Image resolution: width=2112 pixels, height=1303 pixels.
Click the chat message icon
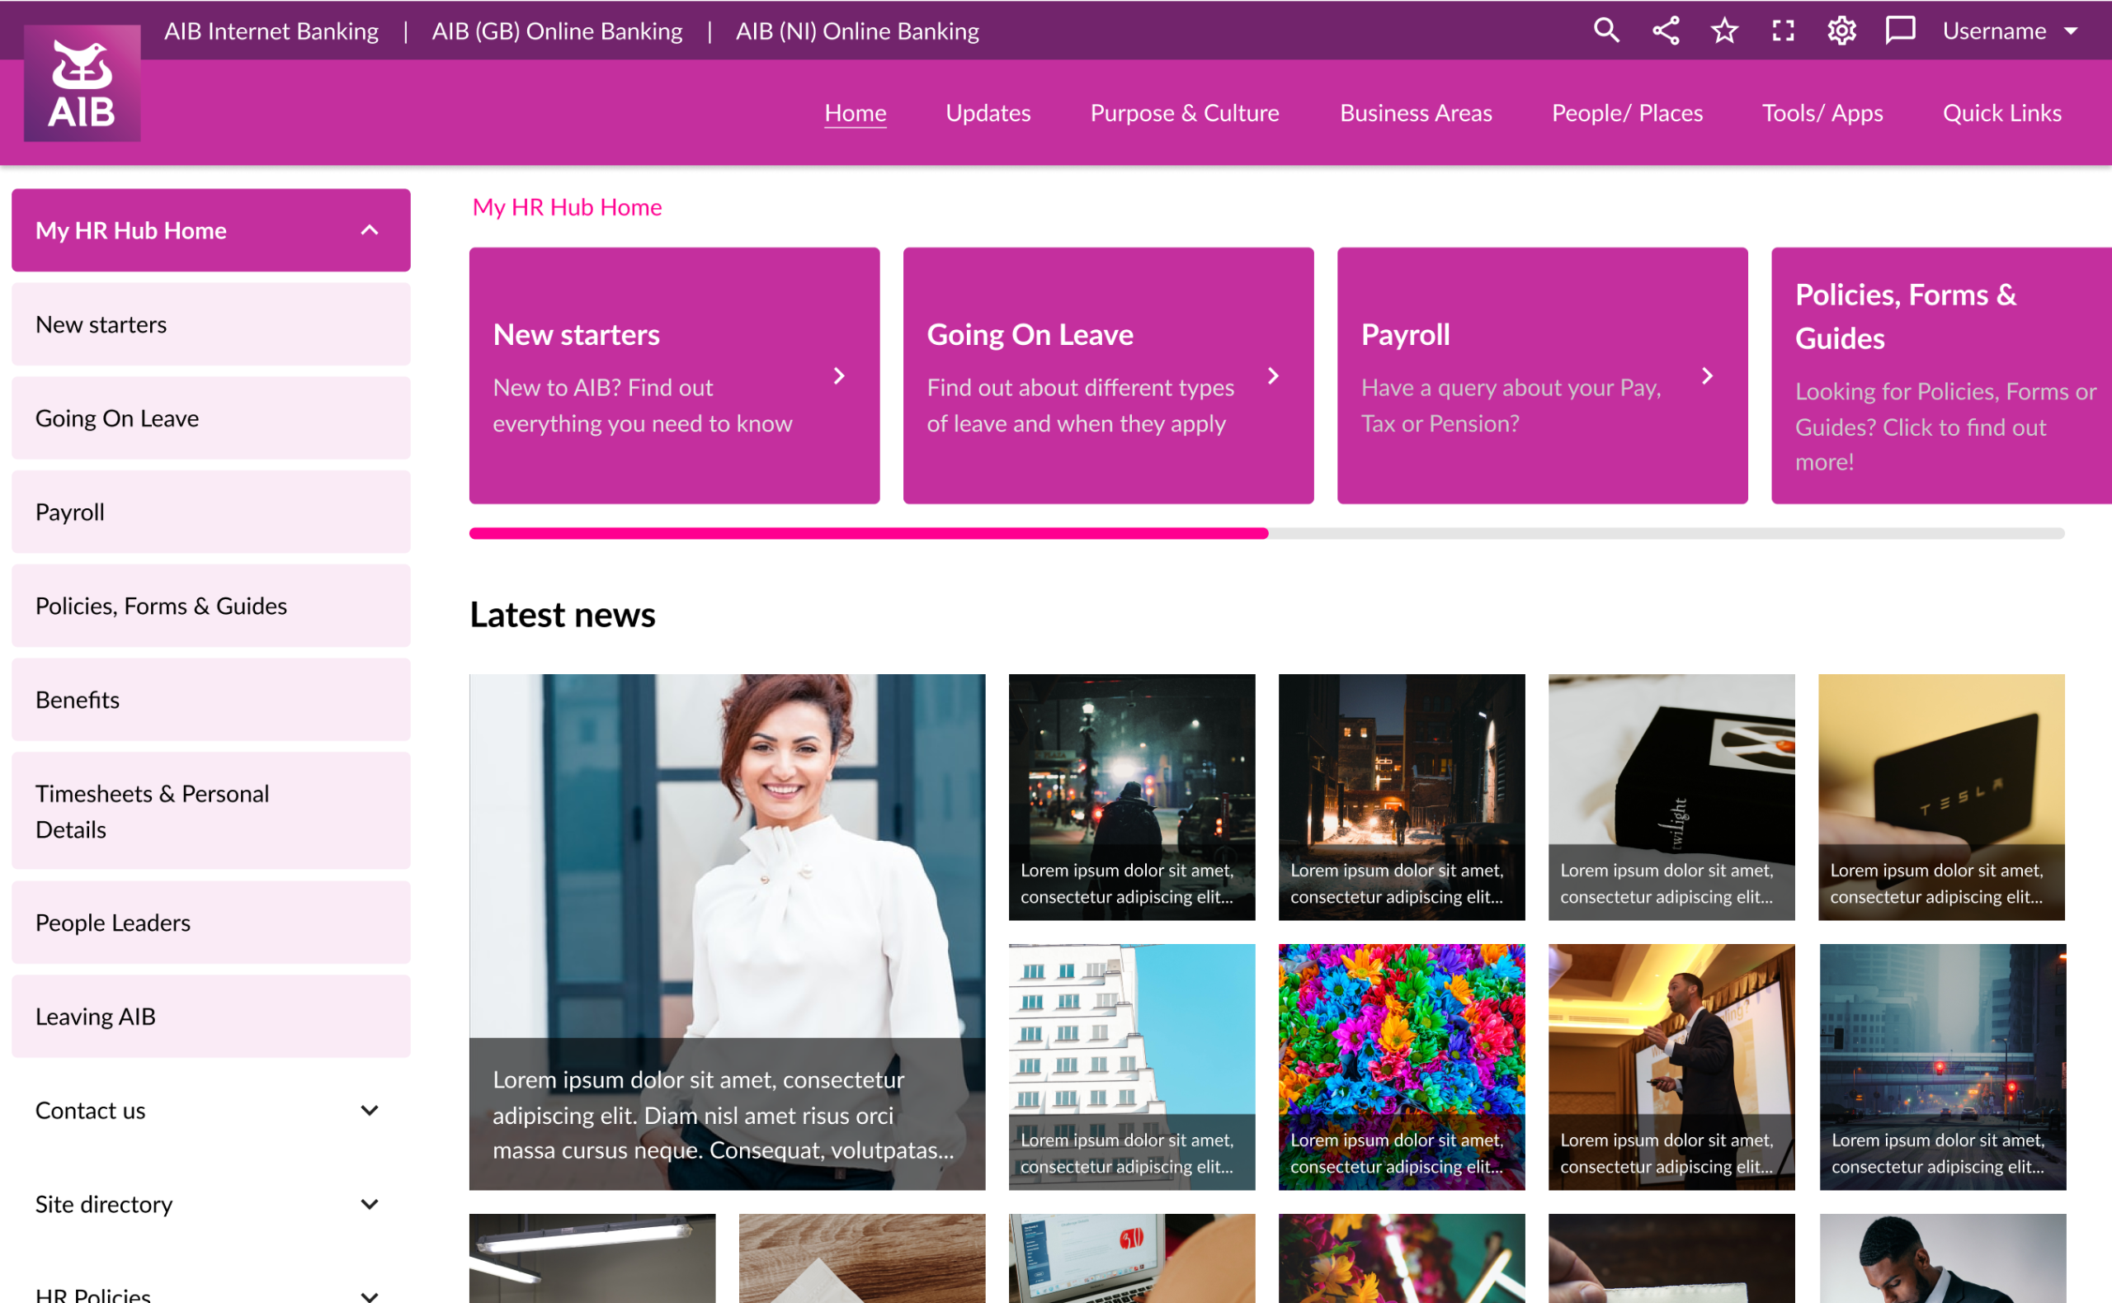[1900, 31]
